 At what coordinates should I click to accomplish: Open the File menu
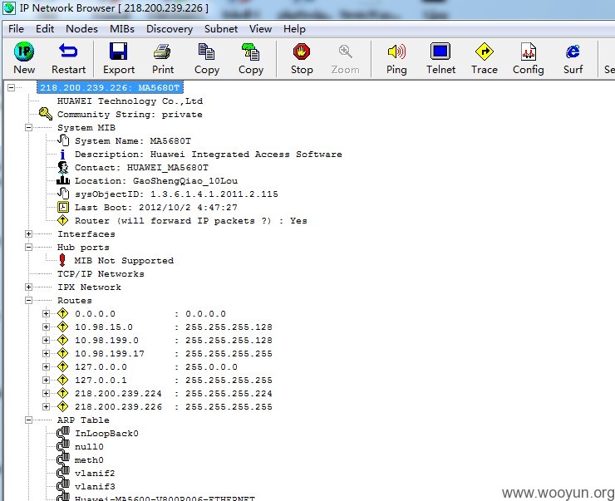click(16, 29)
